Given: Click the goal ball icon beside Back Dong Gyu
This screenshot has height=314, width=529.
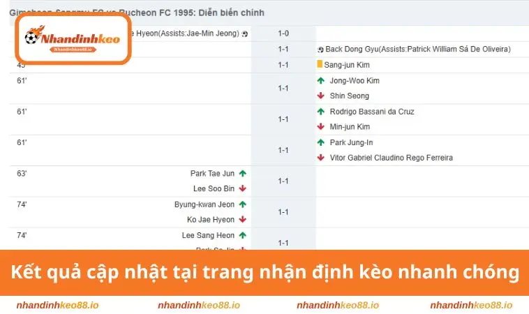Looking at the screenshot, I should point(320,50).
